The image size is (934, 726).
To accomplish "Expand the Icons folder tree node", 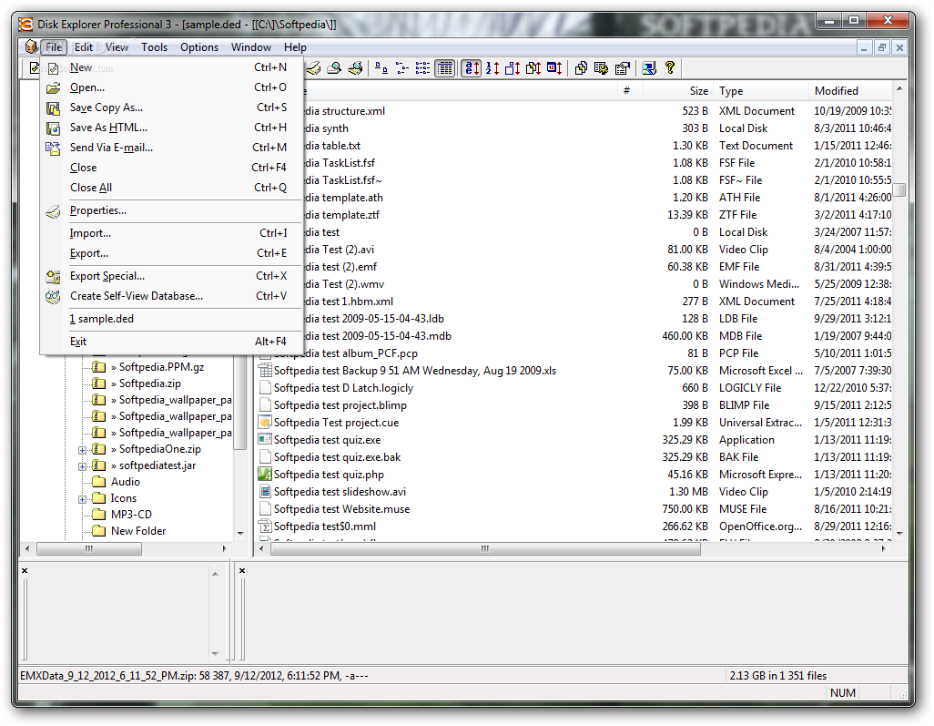I will click(83, 499).
